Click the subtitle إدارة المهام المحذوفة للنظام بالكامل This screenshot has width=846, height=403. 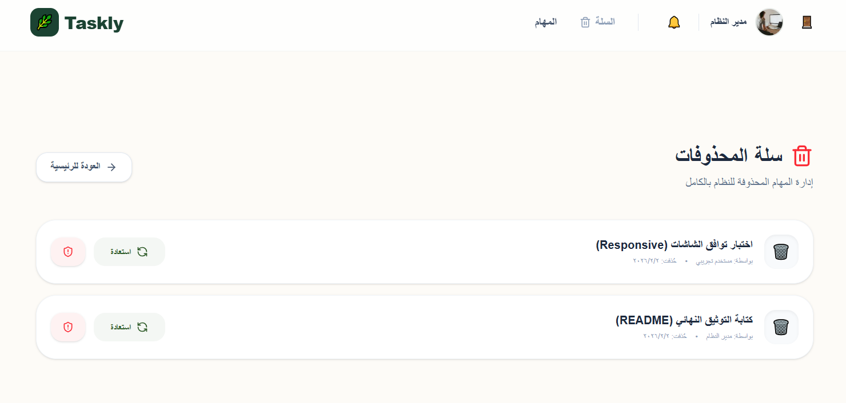click(749, 183)
